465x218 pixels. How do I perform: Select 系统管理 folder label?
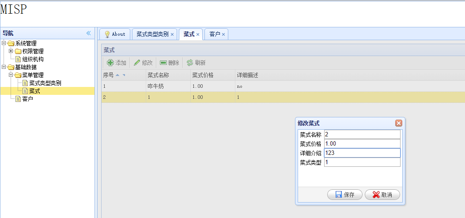click(26, 43)
